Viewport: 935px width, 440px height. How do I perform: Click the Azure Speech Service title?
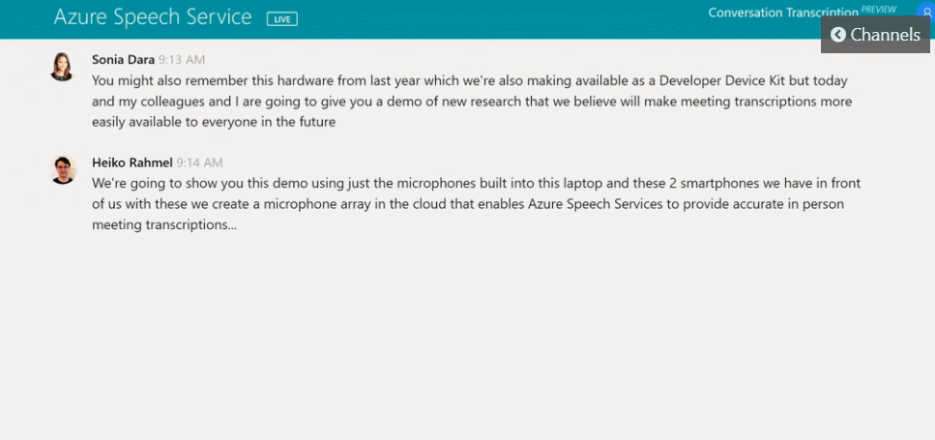[x=153, y=17]
